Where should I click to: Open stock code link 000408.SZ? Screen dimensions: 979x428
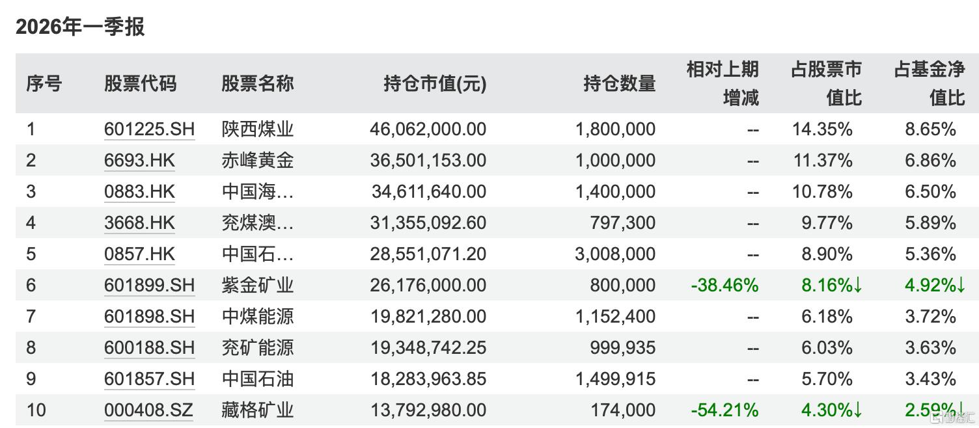(x=148, y=410)
